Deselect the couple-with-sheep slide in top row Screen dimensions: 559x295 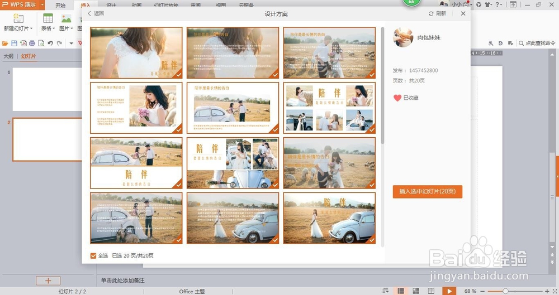329,52
